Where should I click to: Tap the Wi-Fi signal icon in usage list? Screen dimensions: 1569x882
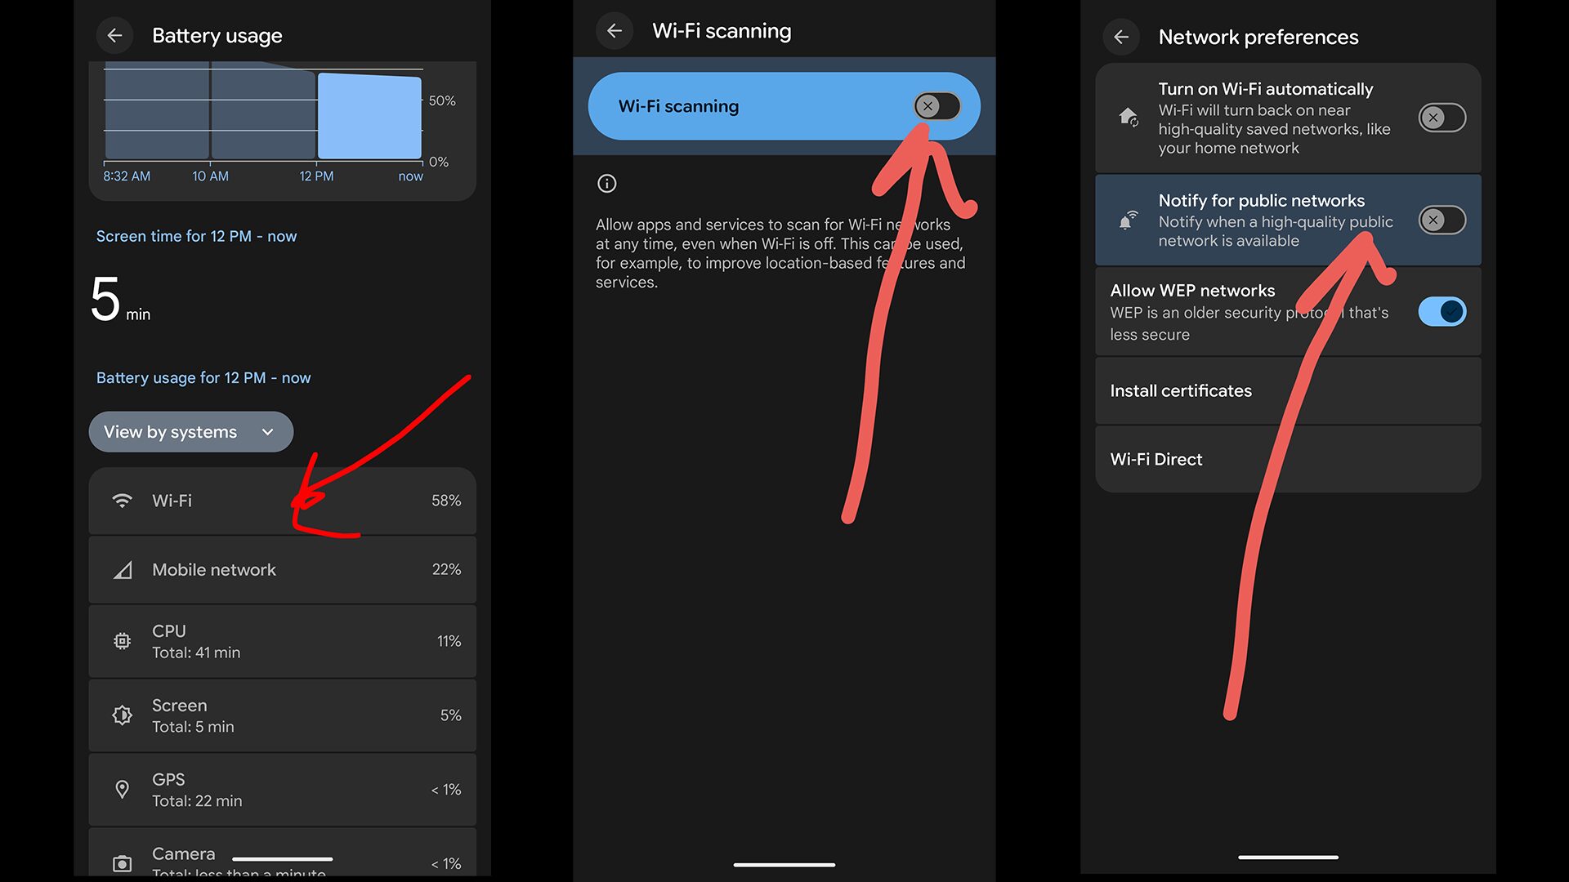pos(122,501)
